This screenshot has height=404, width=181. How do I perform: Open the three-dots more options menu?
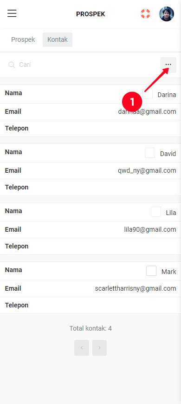168,65
